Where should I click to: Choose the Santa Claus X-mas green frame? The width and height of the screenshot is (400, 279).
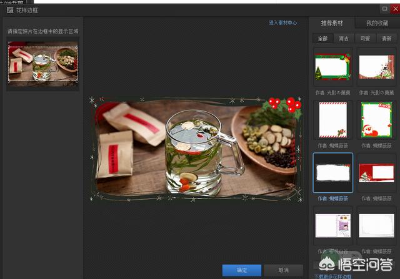pyautogui.click(x=376, y=120)
